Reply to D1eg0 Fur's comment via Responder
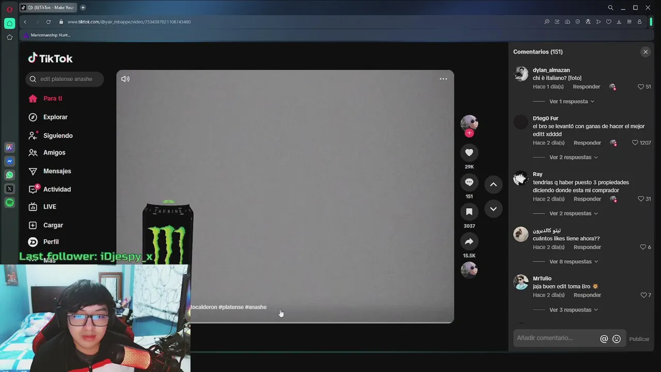This screenshot has height=372, width=661. (587, 143)
